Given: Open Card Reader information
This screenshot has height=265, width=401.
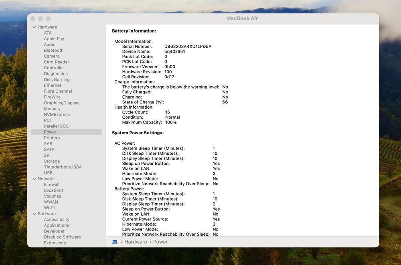Looking at the screenshot, I should coord(57,62).
